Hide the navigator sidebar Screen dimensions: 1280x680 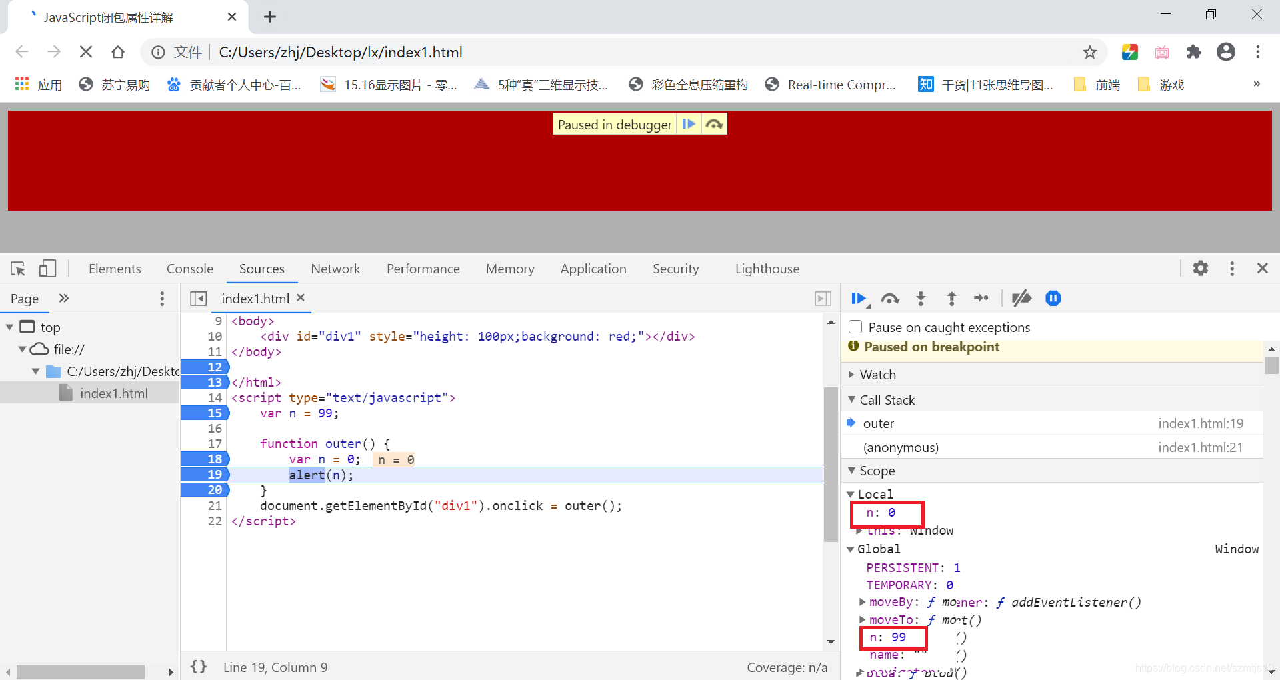click(198, 299)
